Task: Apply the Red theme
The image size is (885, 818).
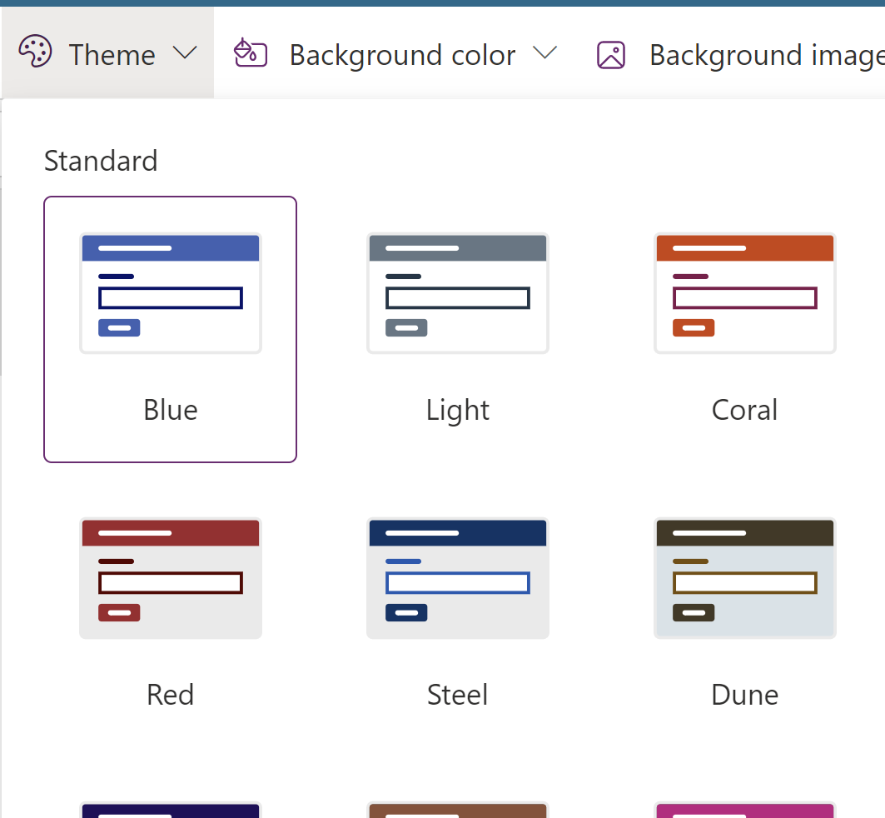Action: pos(170,578)
